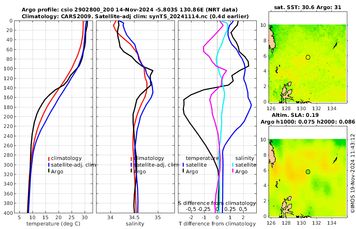Click the Argo float circle on SLA map
Image resolution: width=356 pixels, height=229 pixels.
tap(308, 172)
